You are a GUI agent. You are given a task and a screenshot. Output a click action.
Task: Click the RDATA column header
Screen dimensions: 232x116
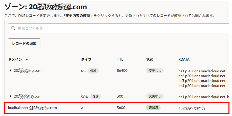tap(184, 59)
